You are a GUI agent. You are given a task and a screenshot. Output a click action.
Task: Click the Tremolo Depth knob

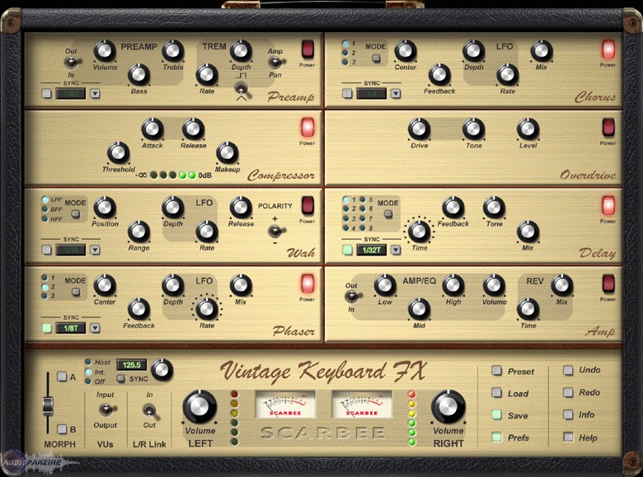[x=241, y=51]
